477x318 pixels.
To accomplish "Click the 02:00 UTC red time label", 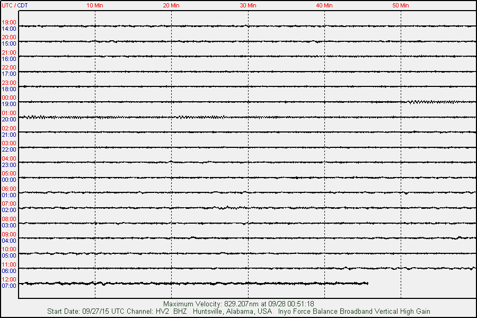I will coord(9,128).
